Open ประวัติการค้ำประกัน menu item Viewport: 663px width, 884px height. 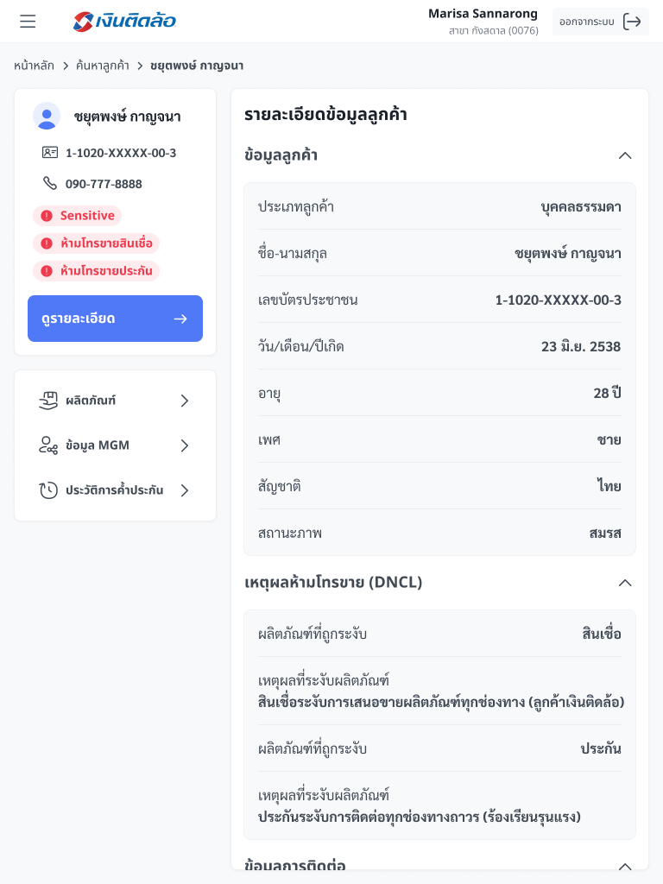pos(115,490)
